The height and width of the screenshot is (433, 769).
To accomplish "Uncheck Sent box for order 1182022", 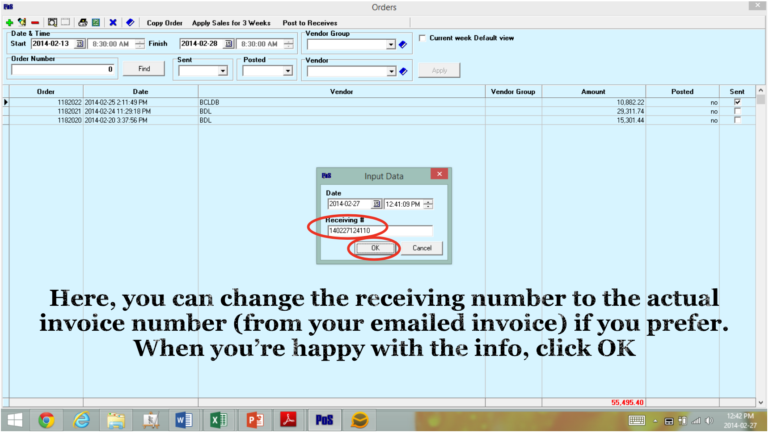I will pyautogui.click(x=737, y=102).
